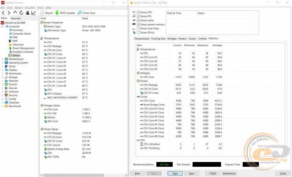Click the Clear button

(x=175, y=173)
